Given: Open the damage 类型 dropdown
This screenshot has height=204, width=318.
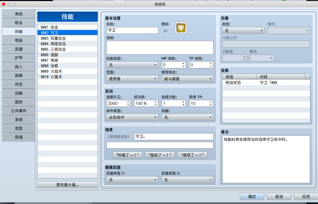Looking at the screenshot, I should pyautogui.click(x=243, y=31).
